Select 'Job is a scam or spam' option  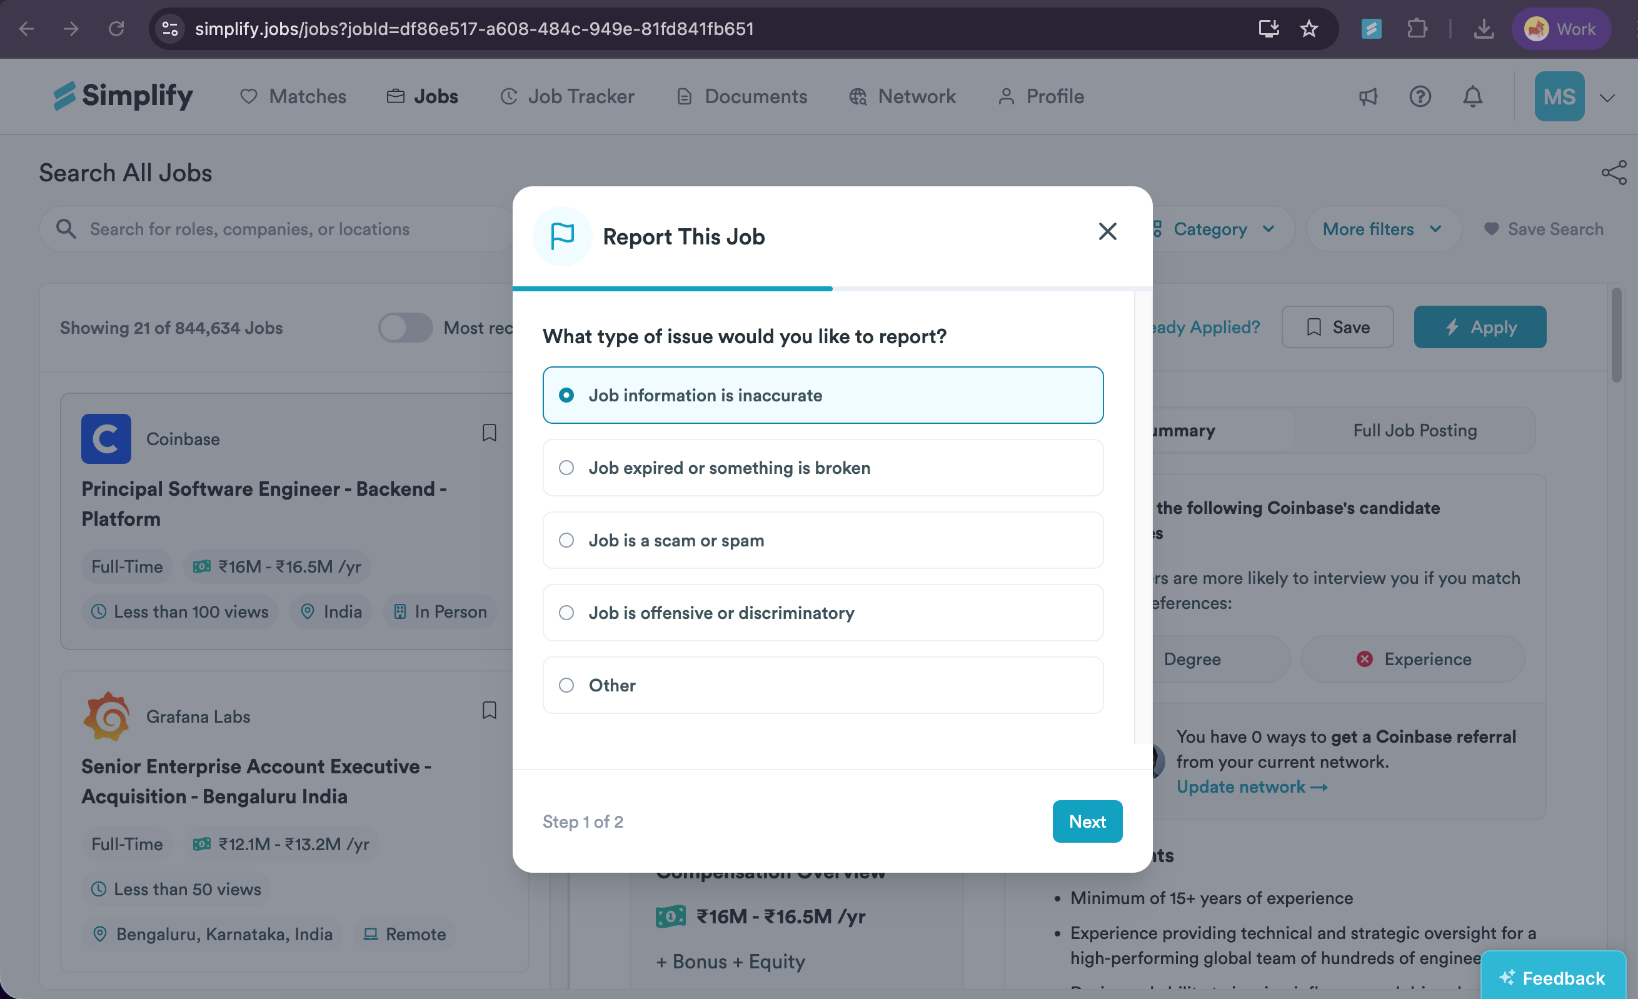pyautogui.click(x=823, y=540)
